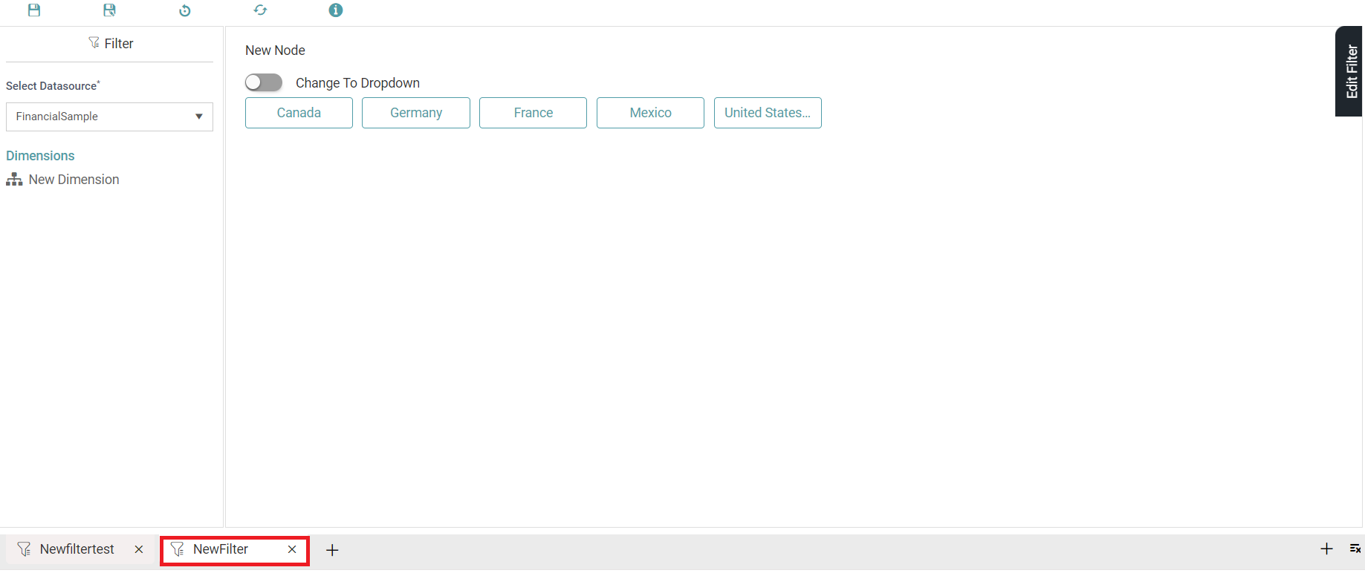Image resolution: width=1365 pixels, height=573 pixels.
Task: Click the close-all tabs icon at bottom right
Action: (x=1355, y=549)
